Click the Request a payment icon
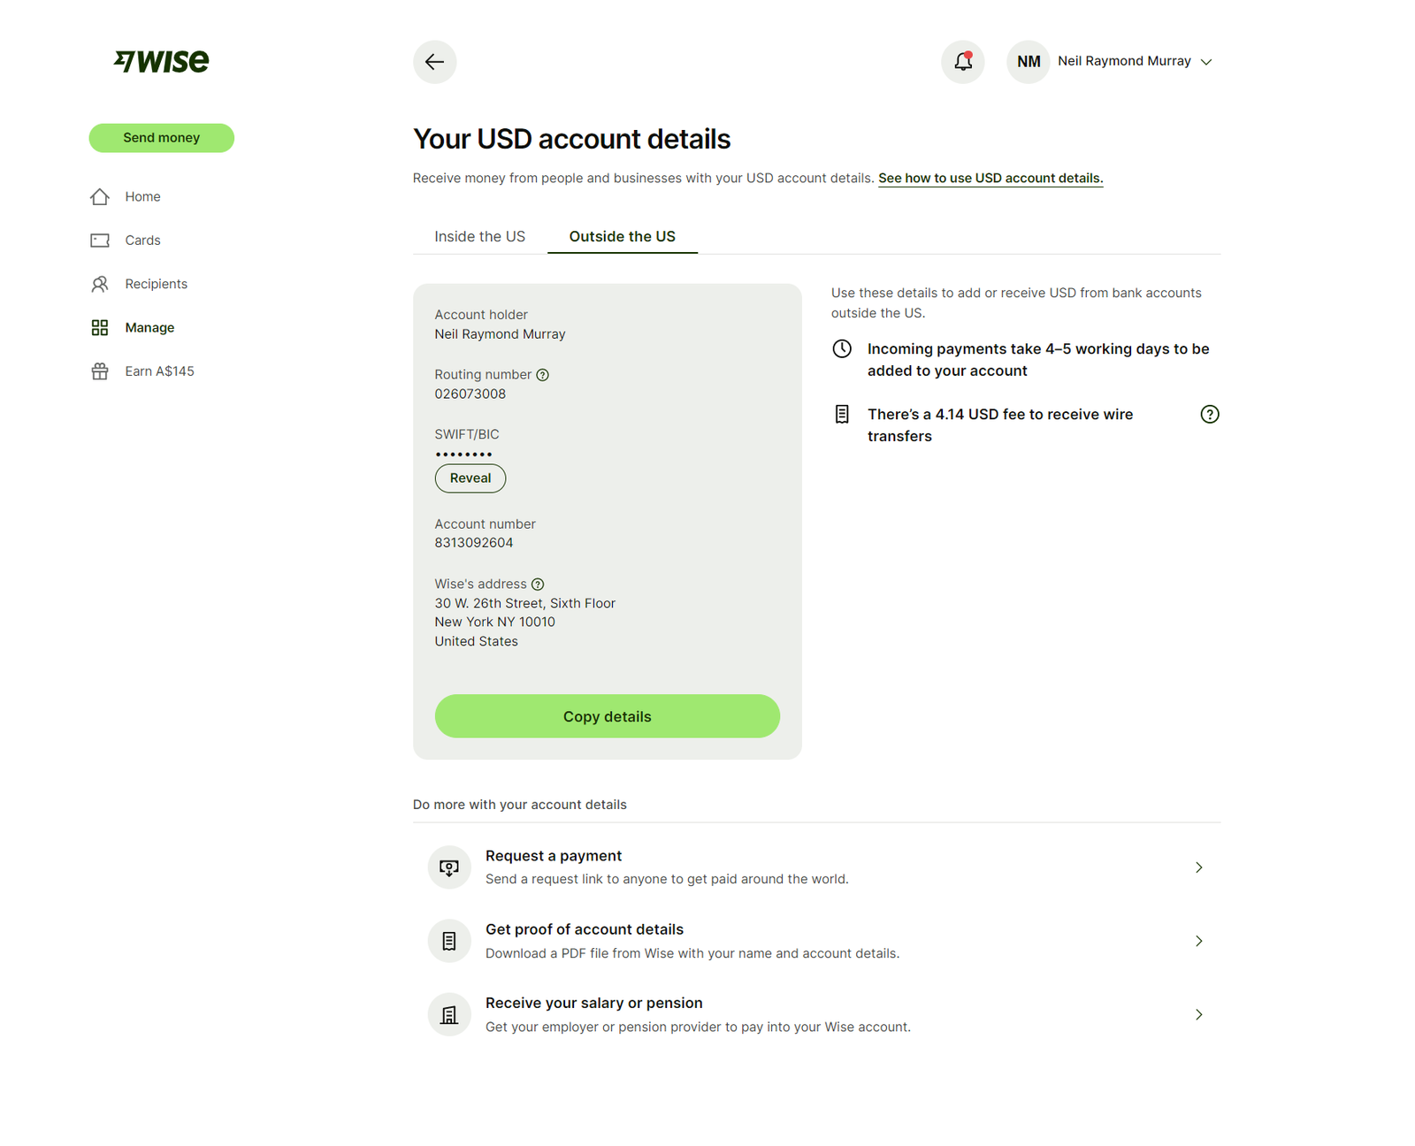 [449, 867]
